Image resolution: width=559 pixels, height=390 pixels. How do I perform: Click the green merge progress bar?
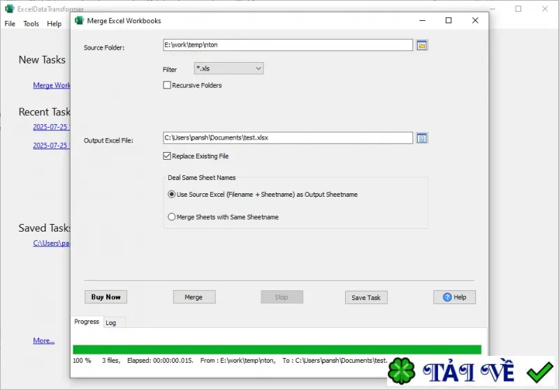[x=277, y=350]
